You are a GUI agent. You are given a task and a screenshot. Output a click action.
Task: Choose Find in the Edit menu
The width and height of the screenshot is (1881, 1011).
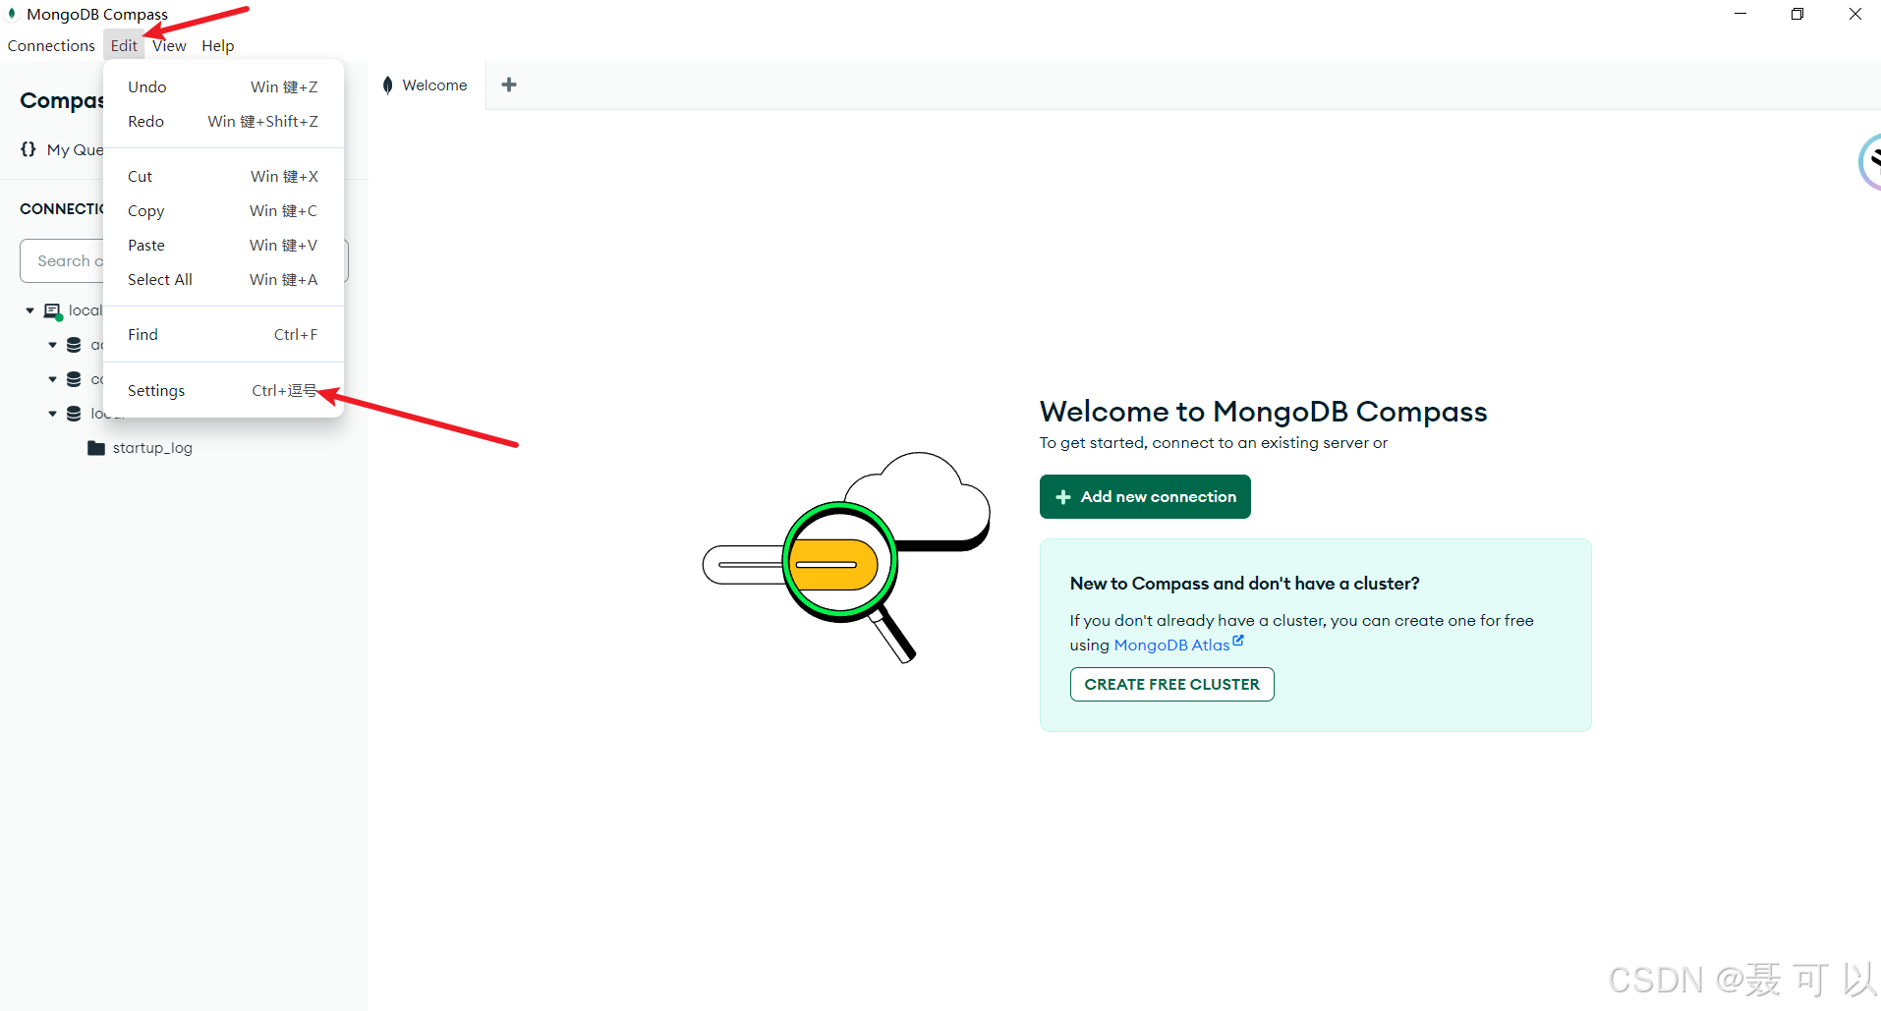pyautogui.click(x=223, y=334)
